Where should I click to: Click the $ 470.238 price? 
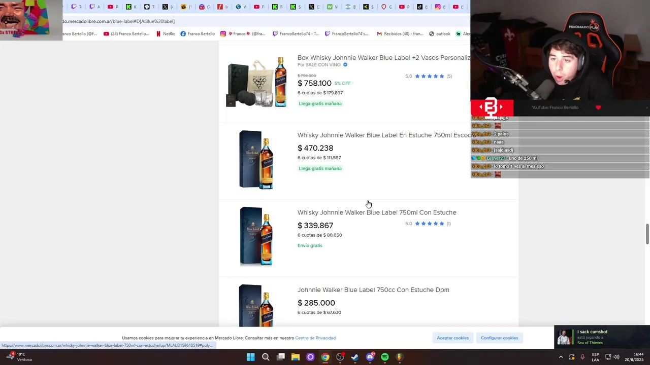coord(315,148)
